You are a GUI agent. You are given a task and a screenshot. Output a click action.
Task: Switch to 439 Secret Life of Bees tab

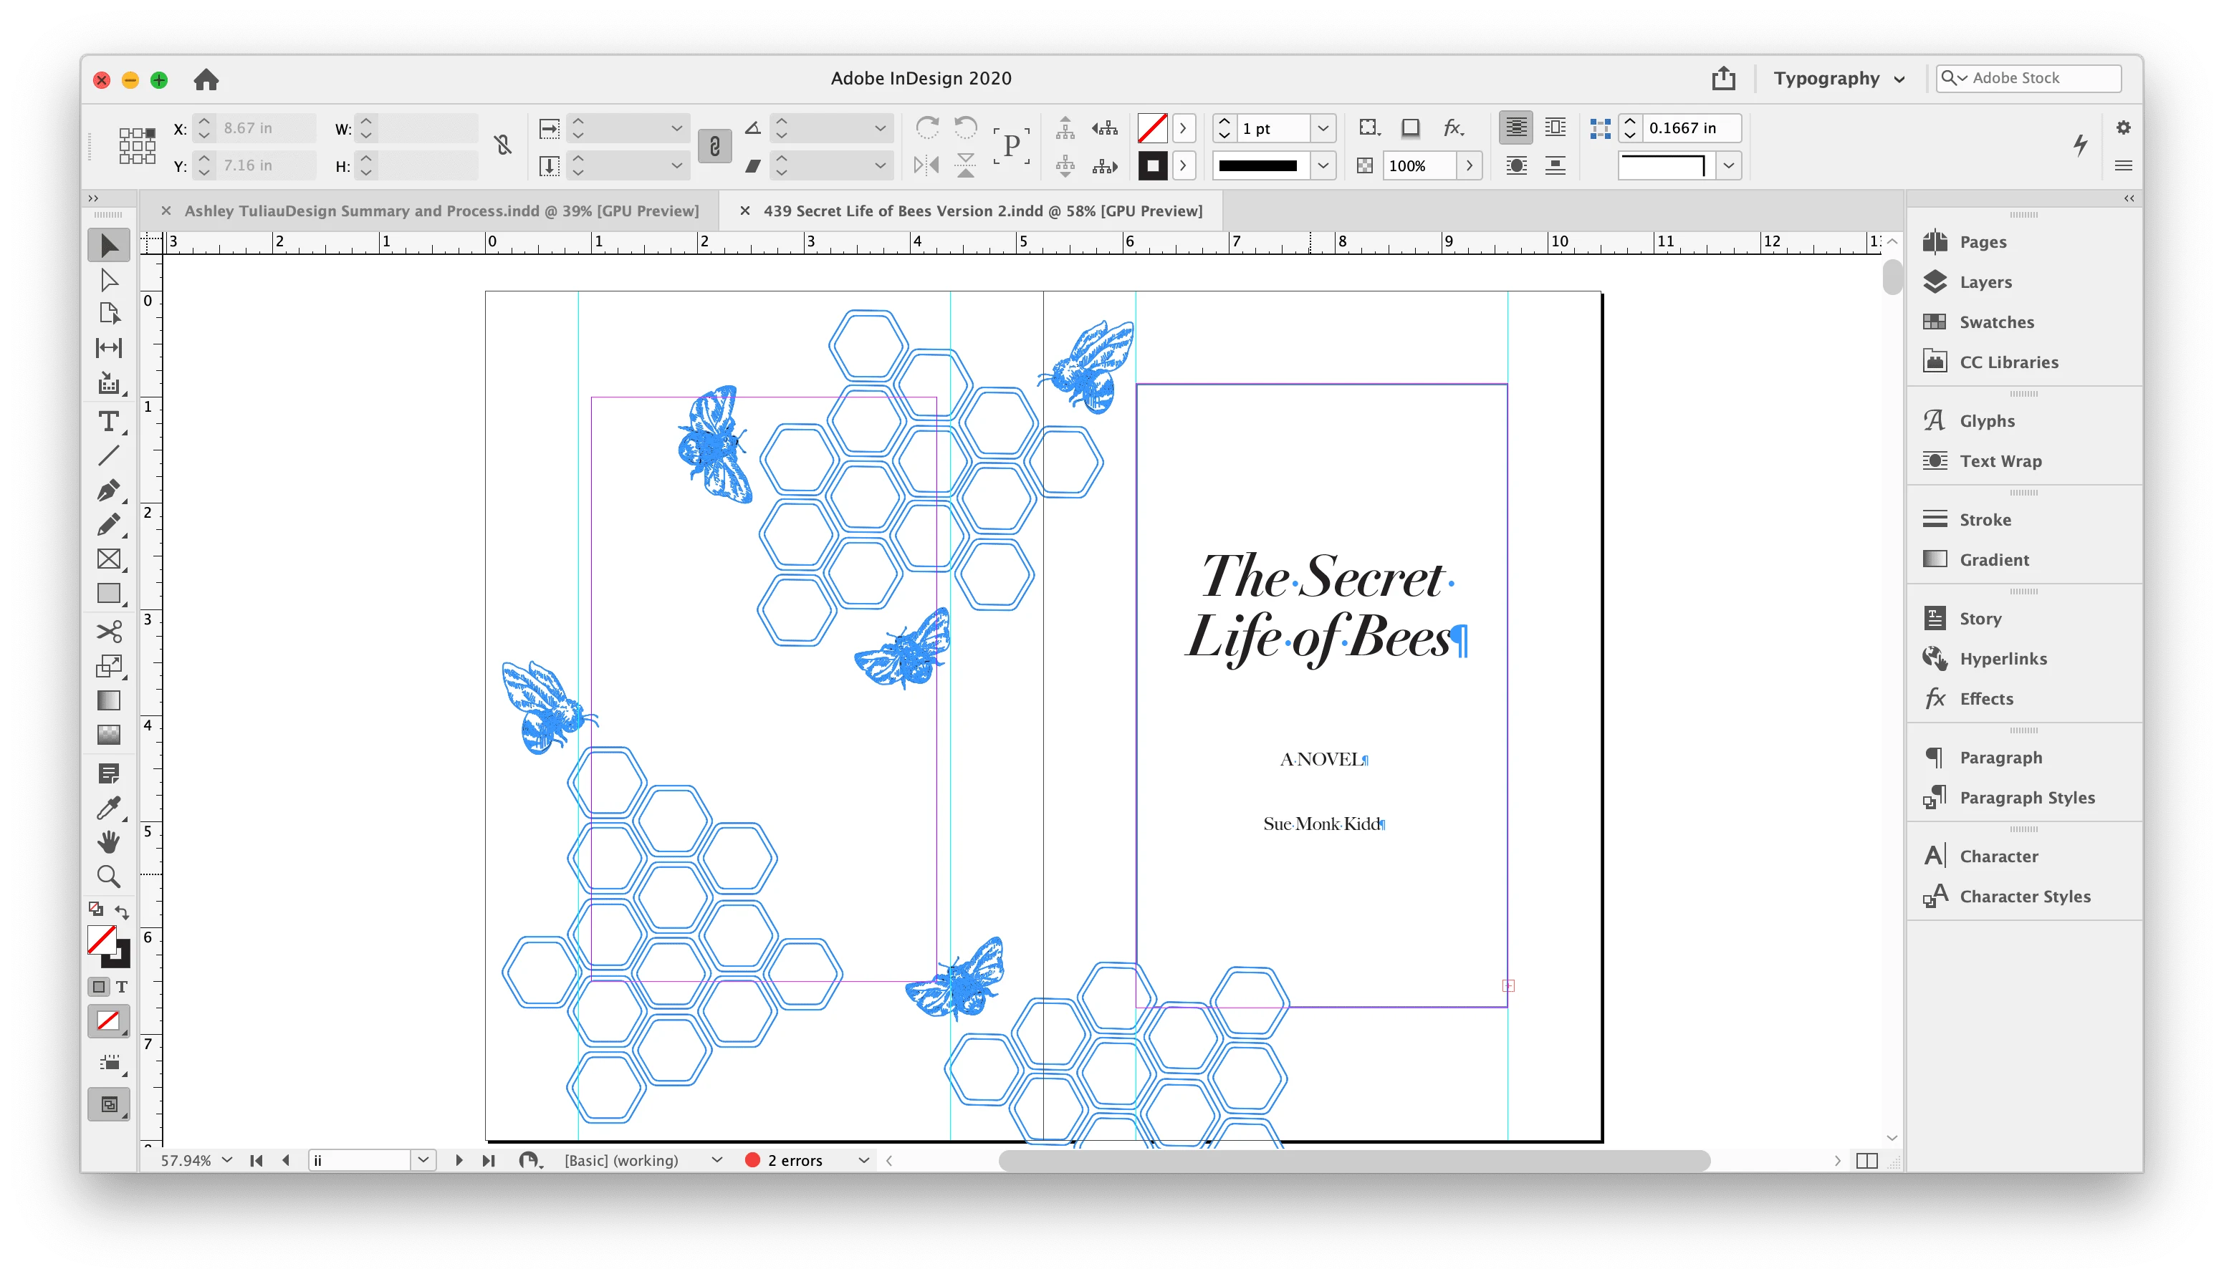click(x=982, y=211)
